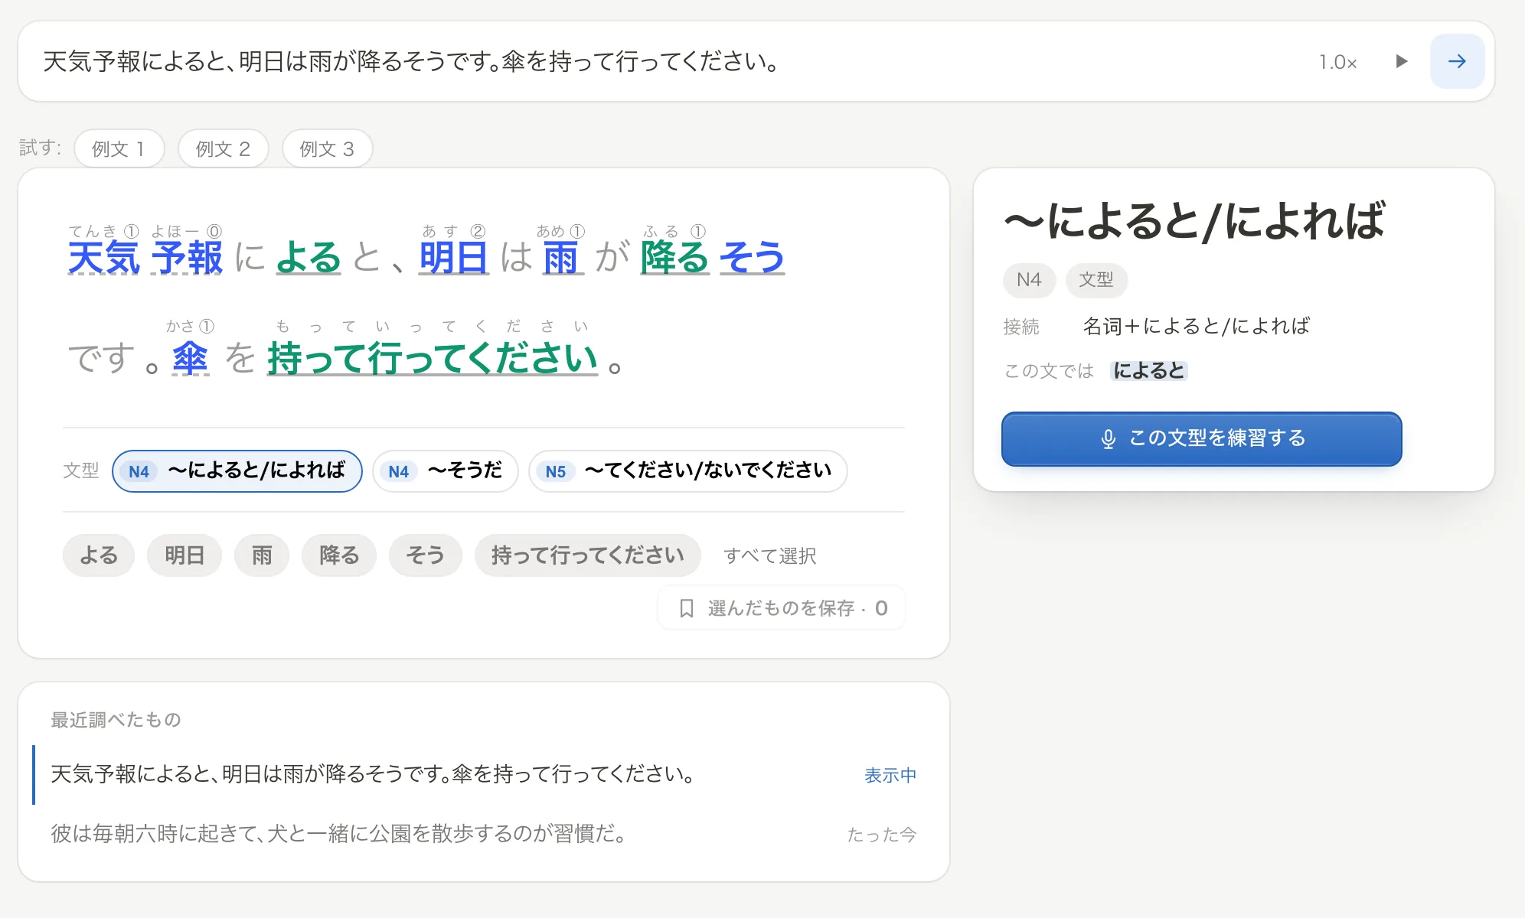Image resolution: width=1525 pixels, height=918 pixels.
Task: Load example sentence 例文 1
Action: 119,148
